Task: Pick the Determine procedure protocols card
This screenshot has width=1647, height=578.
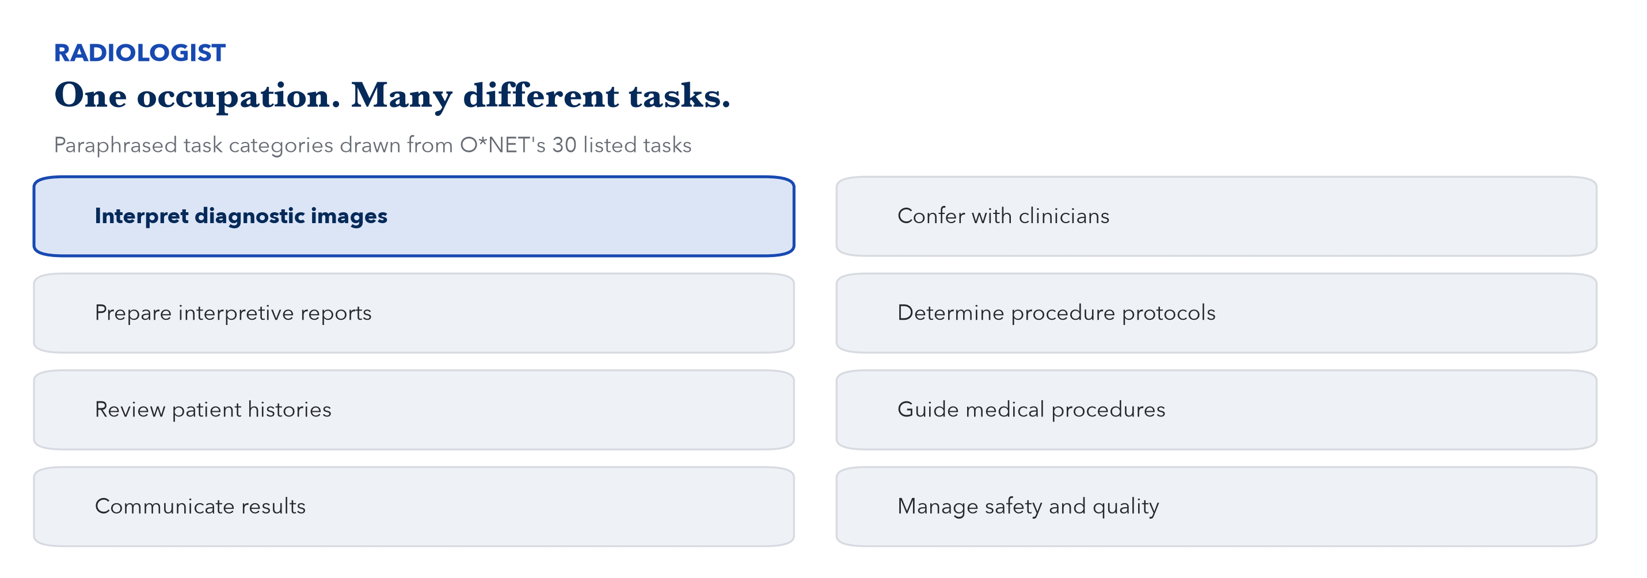Action: (x=1216, y=313)
